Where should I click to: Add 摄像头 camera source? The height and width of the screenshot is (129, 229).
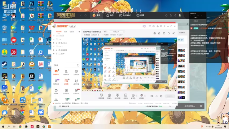(109, 96)
